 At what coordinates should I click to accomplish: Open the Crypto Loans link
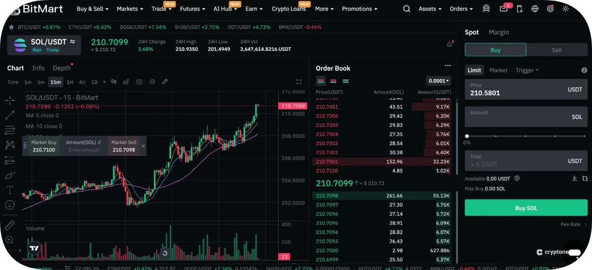(x=289, y=9)
